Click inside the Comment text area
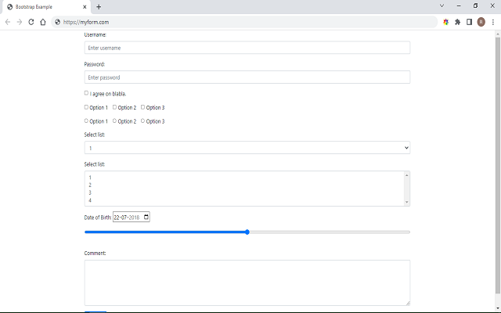This screenshot has width=501, height=313. [247, 282]
